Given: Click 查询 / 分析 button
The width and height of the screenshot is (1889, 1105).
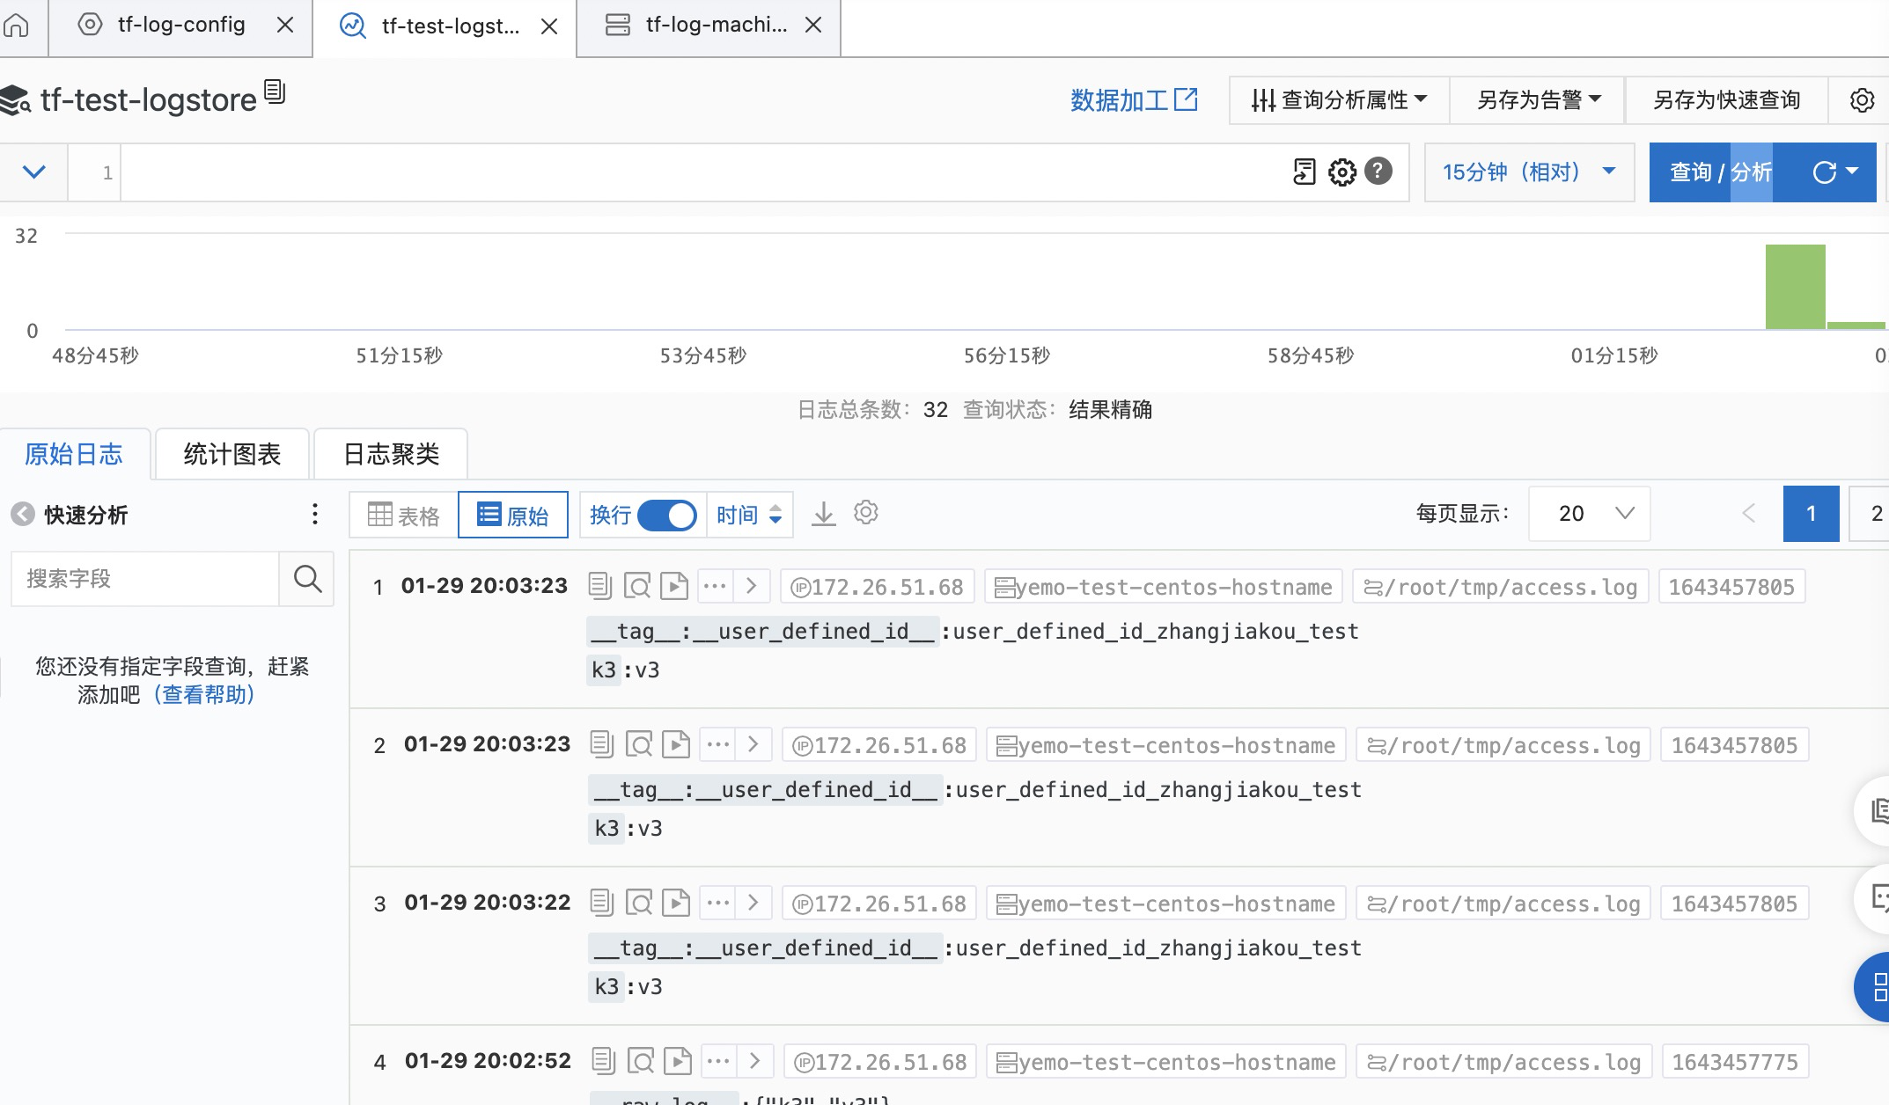Looking at the screenshot, I should click(x=1721, y=172).
